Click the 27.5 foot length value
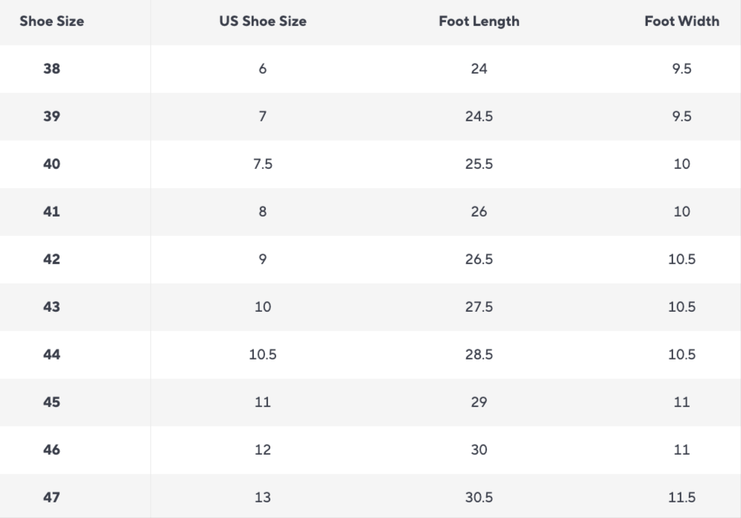The height and width of the screenshot is (518, 741). pyautogui.click(x=479, y=307)
